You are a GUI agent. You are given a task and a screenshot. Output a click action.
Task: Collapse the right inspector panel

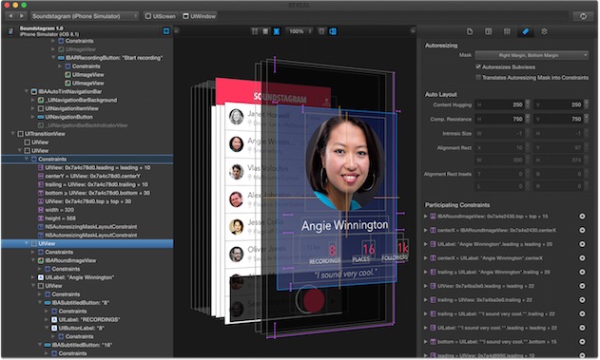(413, 30)
